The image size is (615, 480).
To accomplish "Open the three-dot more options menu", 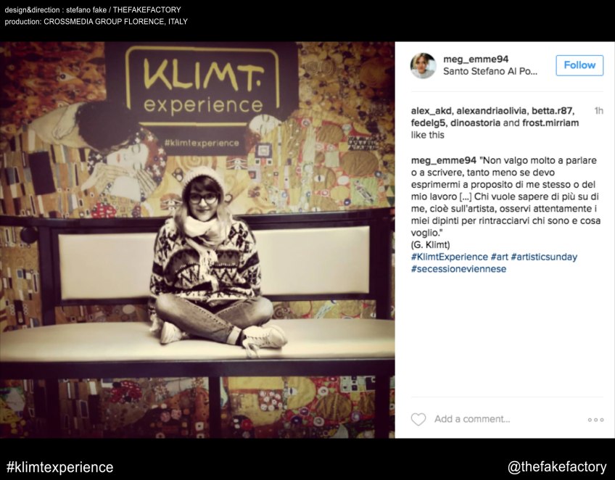I will [x=595, y=420].
